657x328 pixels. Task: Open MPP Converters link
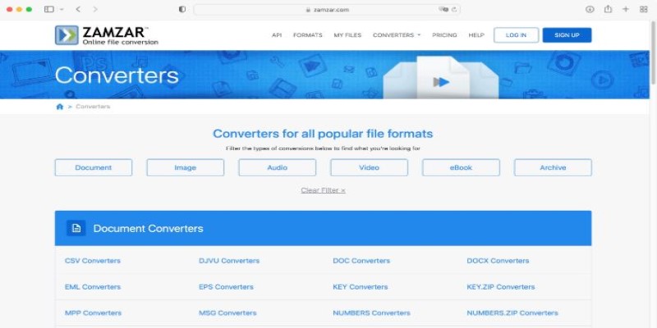click(x=93, y=313)
